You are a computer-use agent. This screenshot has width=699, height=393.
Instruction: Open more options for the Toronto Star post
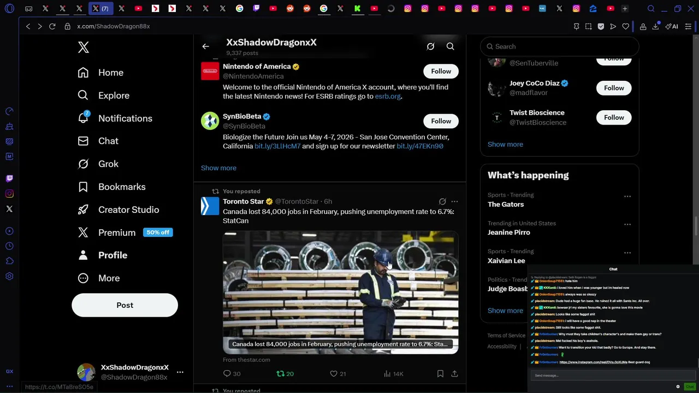point(454,201)
